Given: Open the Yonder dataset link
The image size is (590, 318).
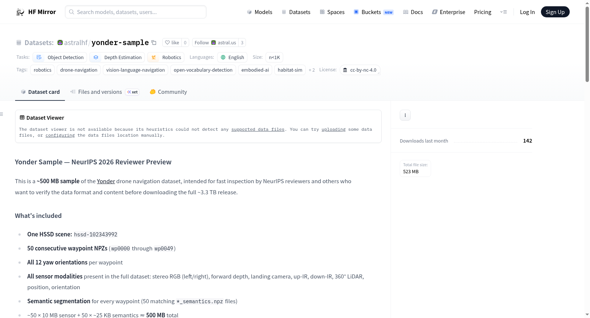Looking at the screenshot, I should pyautogui.click(x=106, y=181).
